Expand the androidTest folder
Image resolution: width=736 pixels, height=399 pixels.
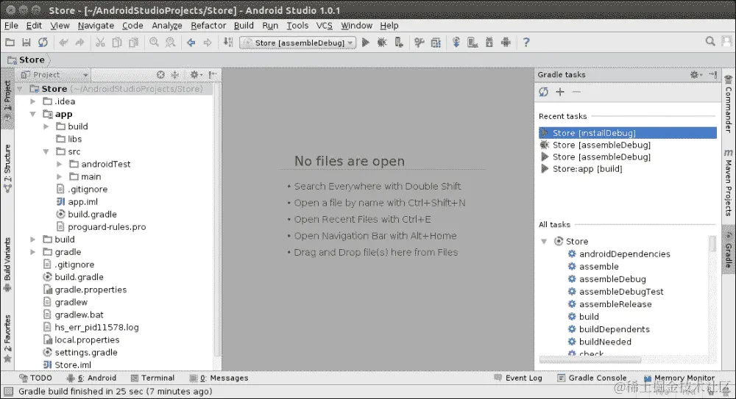(59, 164)
